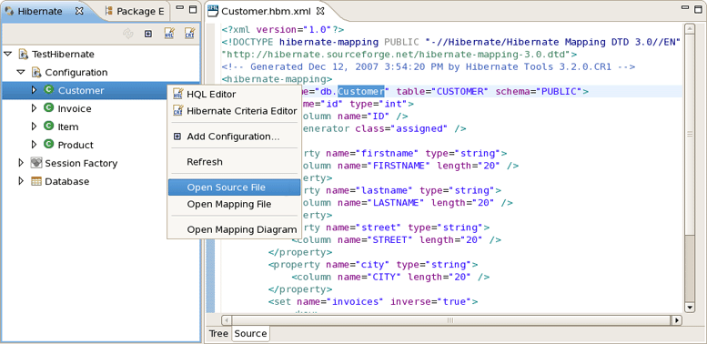This screenshot has width=707, height=344.
Task: Select Add Configuration... menu entry
Action: coord(234,137)
